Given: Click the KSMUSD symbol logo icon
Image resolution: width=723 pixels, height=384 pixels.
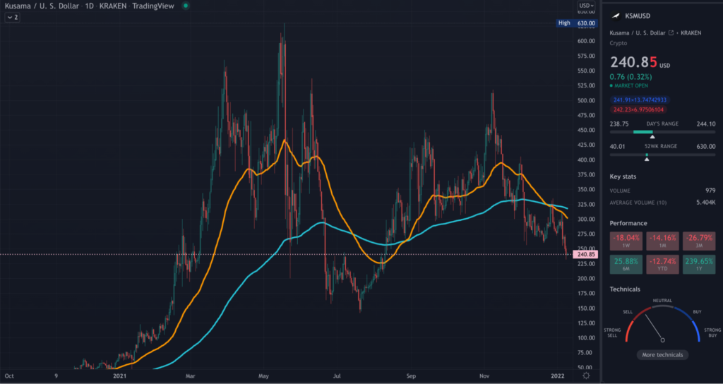Looking at the screenshot, I should pos(616,16).
